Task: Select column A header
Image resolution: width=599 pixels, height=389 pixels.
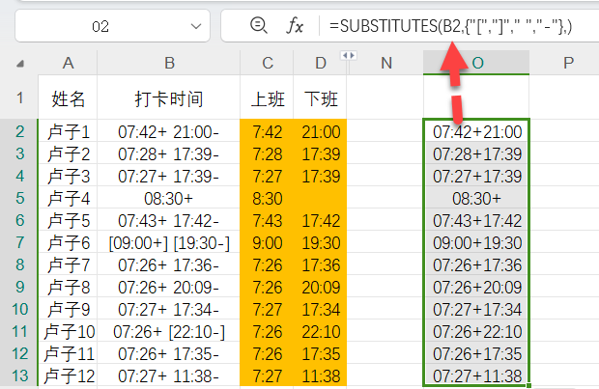Action: pyautogui.click(x=68, y=63)
